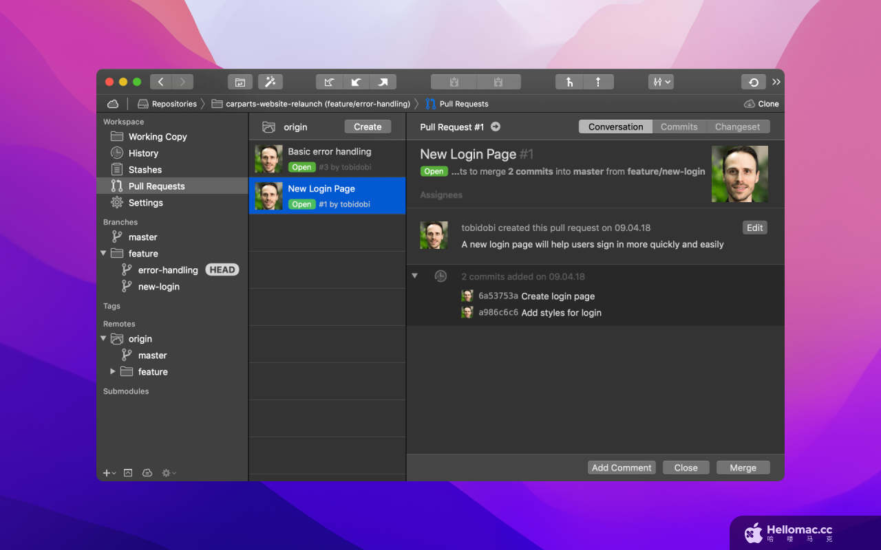Fetch from remote using the toolbar fetch icon
Screen dimensions: 881x550
pos(330,82)
